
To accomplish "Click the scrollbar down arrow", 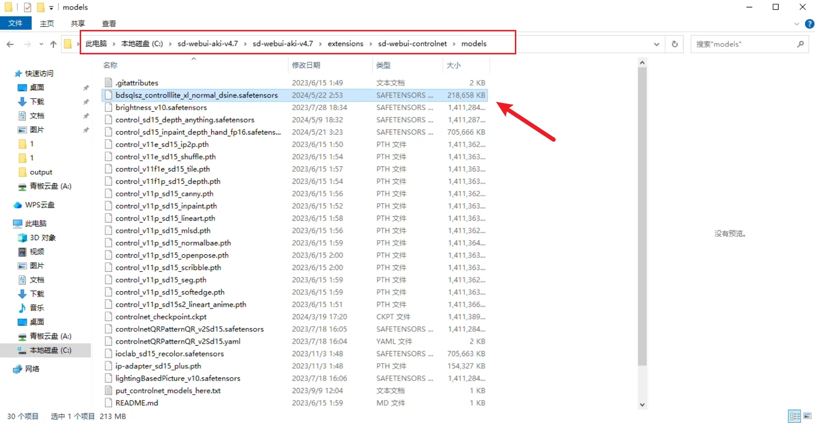I will click(642, 405).
